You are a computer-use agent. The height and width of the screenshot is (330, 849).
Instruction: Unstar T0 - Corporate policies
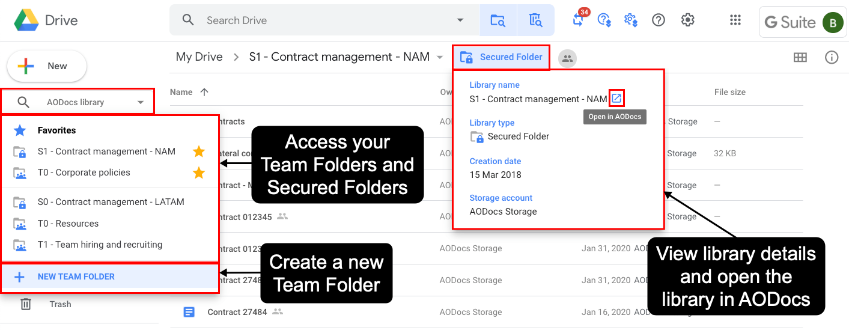198,173
